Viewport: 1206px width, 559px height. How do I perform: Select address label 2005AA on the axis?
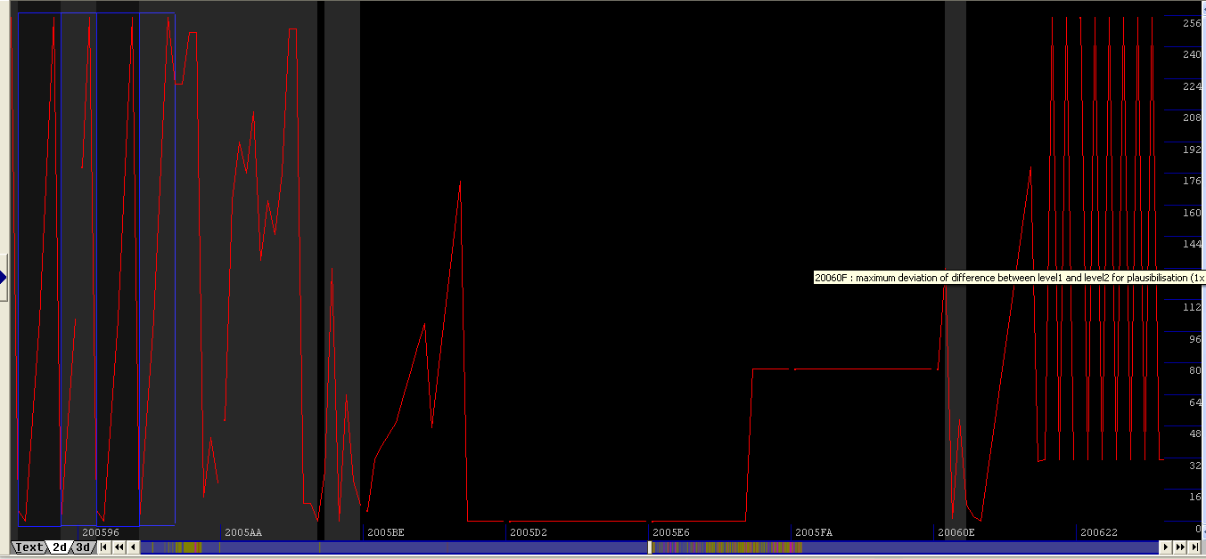pos(242,532)
